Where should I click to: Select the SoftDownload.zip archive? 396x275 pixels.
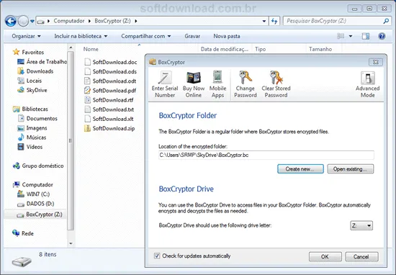[x=109, y=128]
